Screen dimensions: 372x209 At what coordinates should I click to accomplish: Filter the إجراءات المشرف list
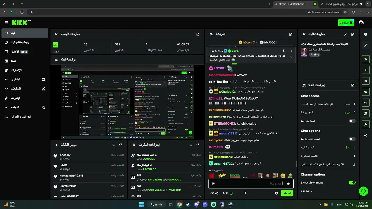point(191,145)
